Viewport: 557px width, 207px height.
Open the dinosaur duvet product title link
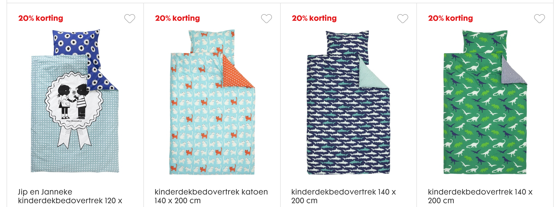point(480,196)
